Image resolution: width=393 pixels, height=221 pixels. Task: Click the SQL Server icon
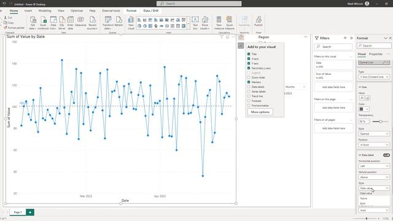(x=62, y=23)
